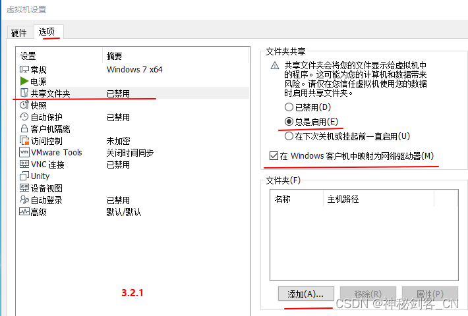The image size is (468, 316).
Task: Click the Unity windows icon
Action: click(x=24, y=176)
